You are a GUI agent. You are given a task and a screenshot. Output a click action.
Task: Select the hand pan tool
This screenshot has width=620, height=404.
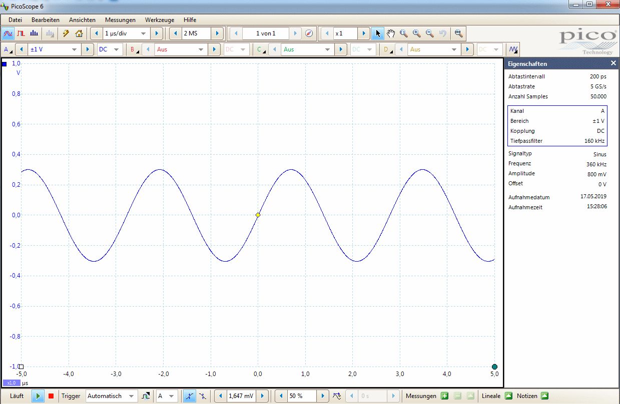click(x=391, y=33)
